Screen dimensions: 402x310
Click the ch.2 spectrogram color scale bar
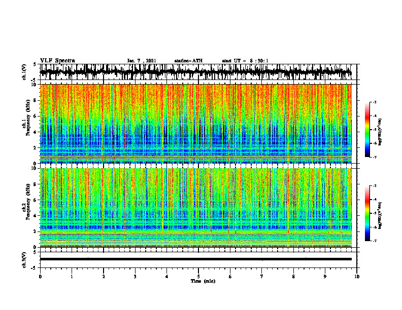coord(367,213)
